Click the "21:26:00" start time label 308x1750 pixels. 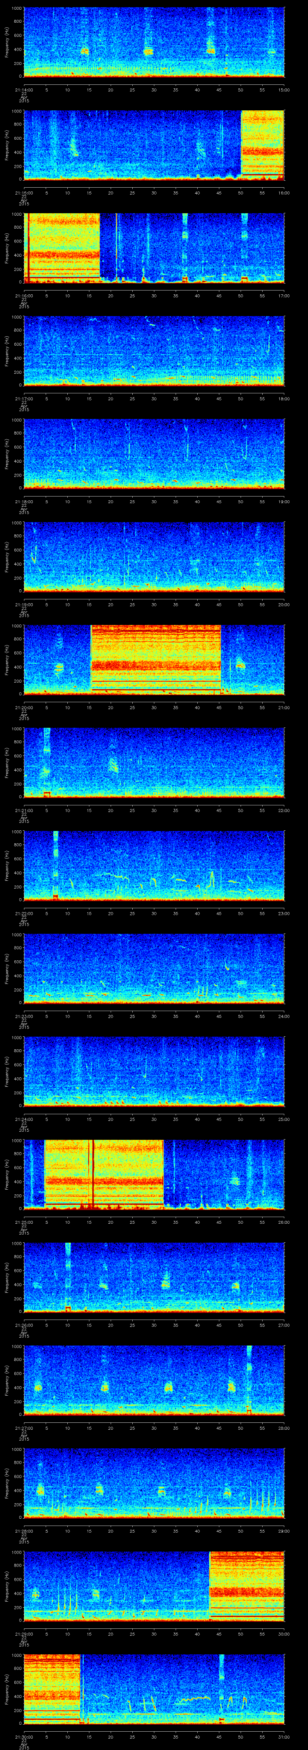pos(24,1324)
